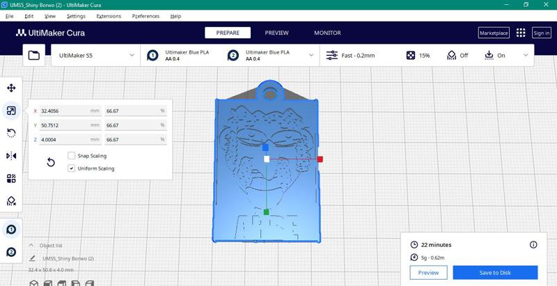This screenshot has height=286, width=557.
Task: Click the Z scale percent field
Action: tap(136, 140)
